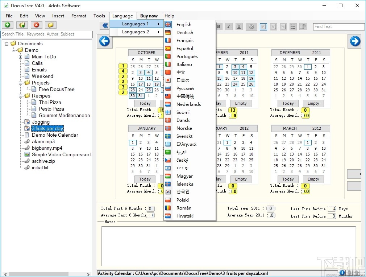Click the yellow folder icon in the toolbar

tap(51, 25)
